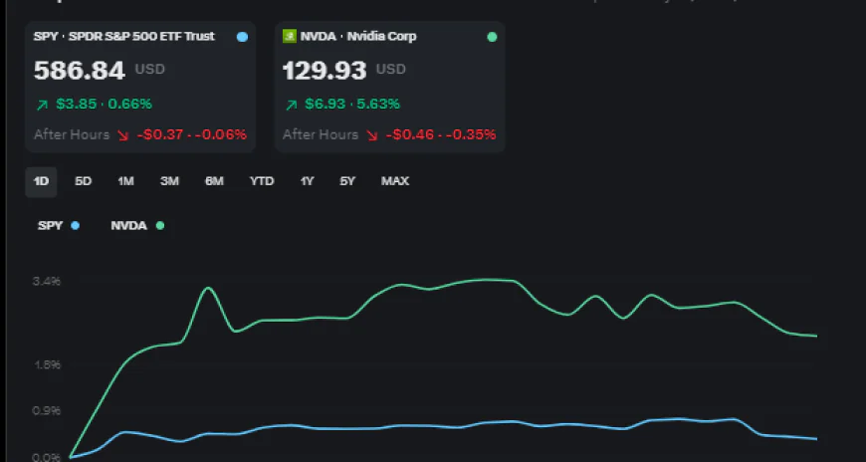This screenshot has width=866, height=462.
Task: Select the 1D time range tab
Action: [x=41, y=181]
